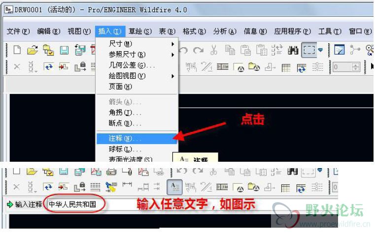
Task: Click the table grid icon in lower screenshot toolbar
Action: pos(285,188)
